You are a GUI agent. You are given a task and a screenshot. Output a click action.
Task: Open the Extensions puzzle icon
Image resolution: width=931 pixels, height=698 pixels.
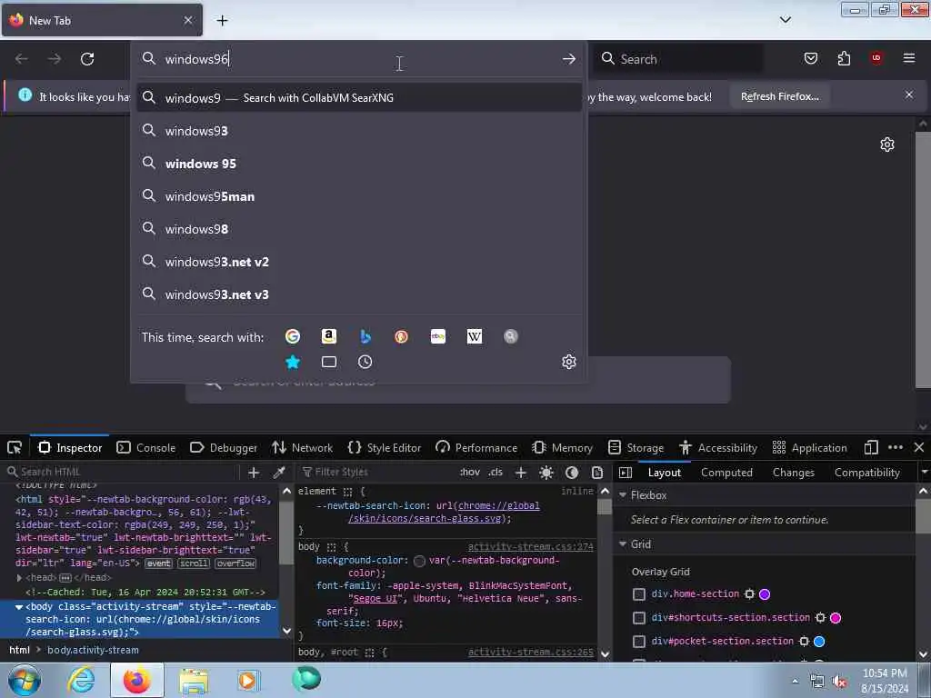pyautogui.click(x=844, y=58)
